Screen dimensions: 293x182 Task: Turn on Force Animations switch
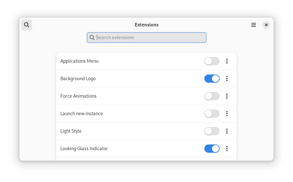212,96
